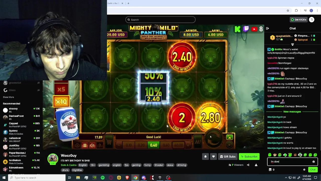Viewport: 321px width, 181px height.
Task: Open the slot game help question mark
Action: click(x=100, y=145)
